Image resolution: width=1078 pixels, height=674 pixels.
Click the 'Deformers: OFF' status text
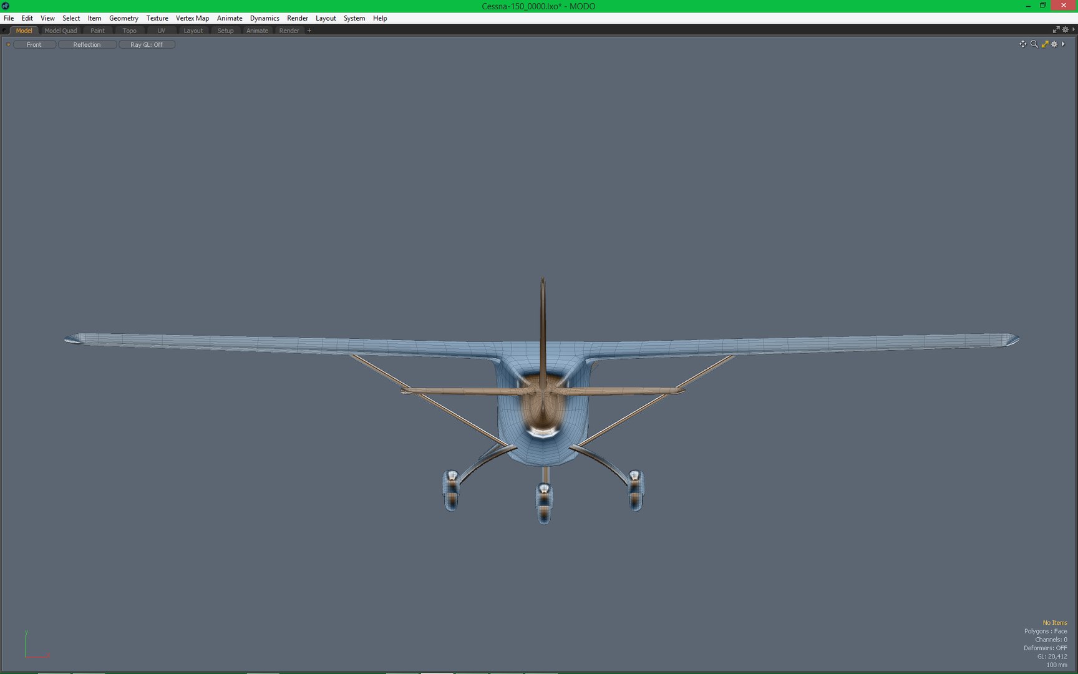[1045, 648]
